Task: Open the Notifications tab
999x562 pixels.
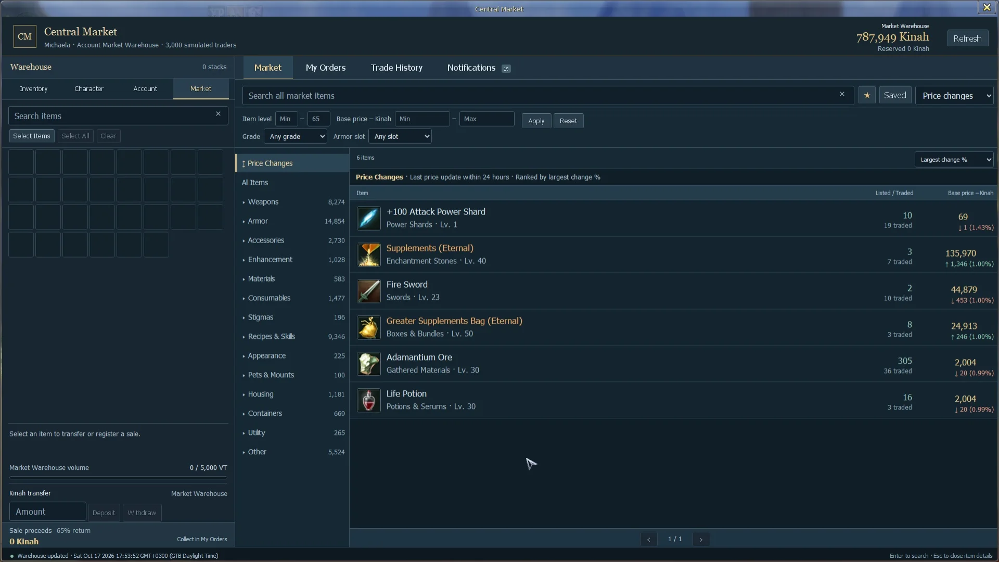Action: click(x=479, y=68)
